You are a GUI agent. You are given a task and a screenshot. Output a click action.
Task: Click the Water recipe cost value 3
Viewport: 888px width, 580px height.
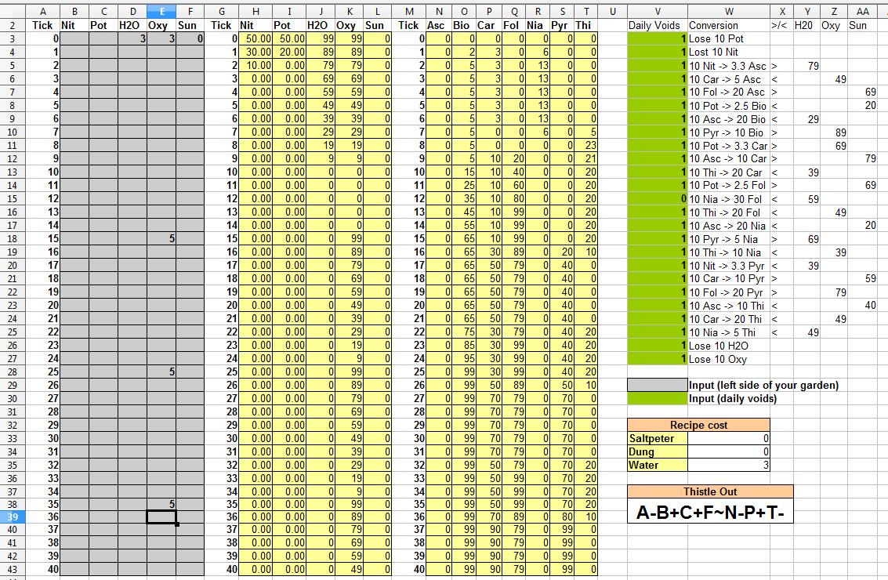[x=729, y=465]
